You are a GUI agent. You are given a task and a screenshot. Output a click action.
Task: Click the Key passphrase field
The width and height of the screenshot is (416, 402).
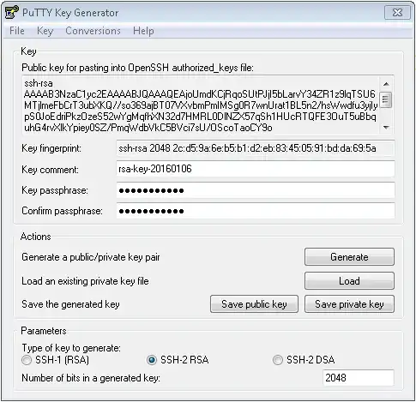[256, 190]
